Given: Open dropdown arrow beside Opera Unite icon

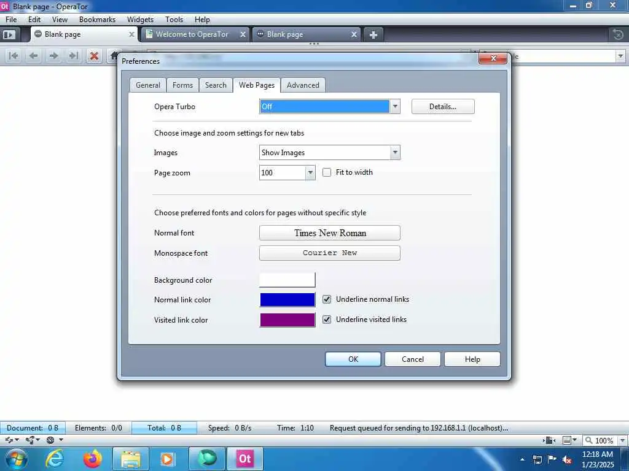Looking at the screenshot, I should click(x=38, y=440).
